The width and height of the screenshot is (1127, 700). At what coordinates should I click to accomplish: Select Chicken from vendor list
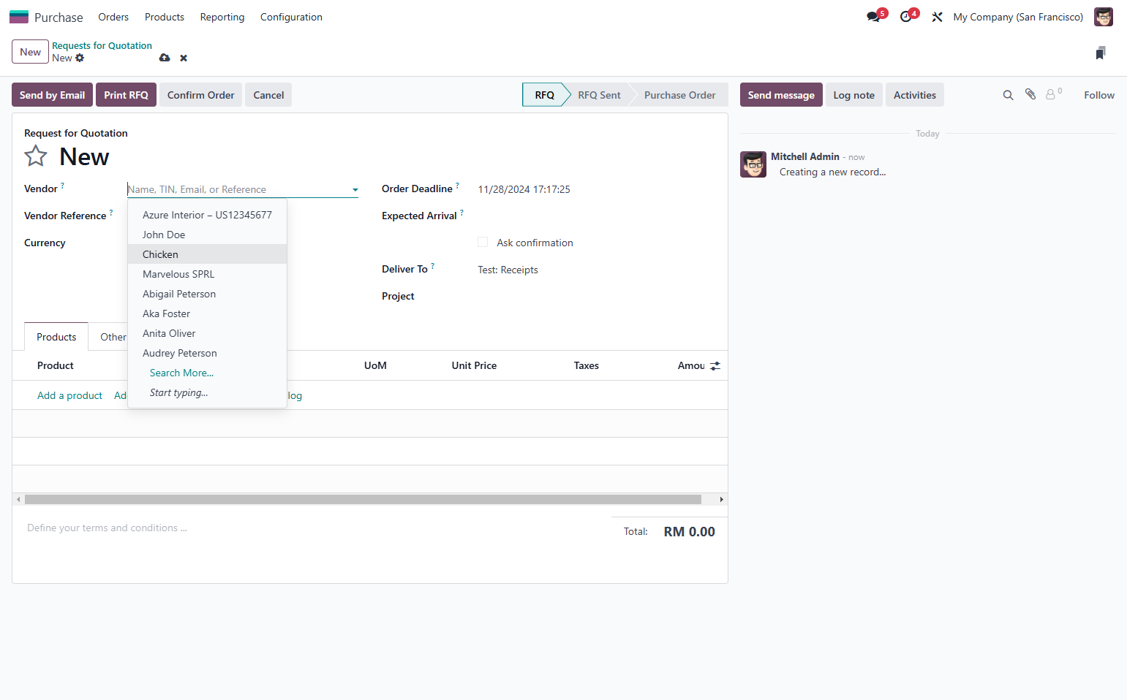pos(207,254)
